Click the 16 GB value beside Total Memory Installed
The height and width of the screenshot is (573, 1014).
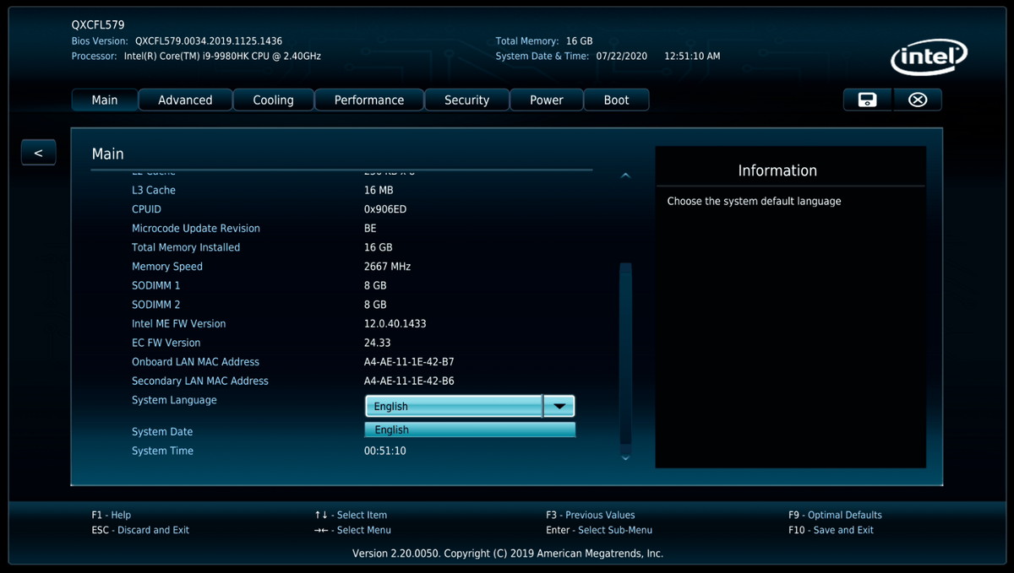[379, 247]
